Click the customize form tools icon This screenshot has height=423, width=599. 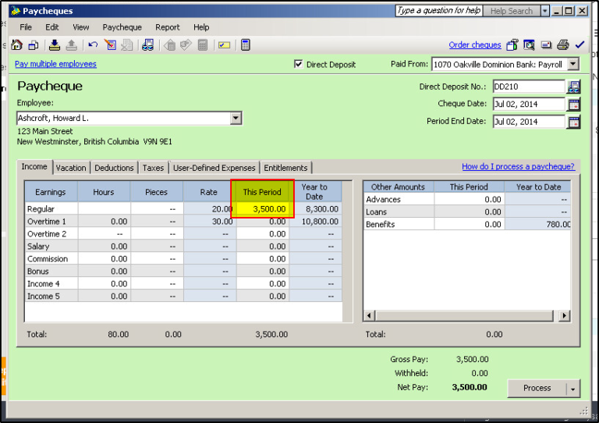(512, 45)
